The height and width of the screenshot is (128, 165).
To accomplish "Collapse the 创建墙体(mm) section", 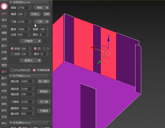I will tap(11, 2).
